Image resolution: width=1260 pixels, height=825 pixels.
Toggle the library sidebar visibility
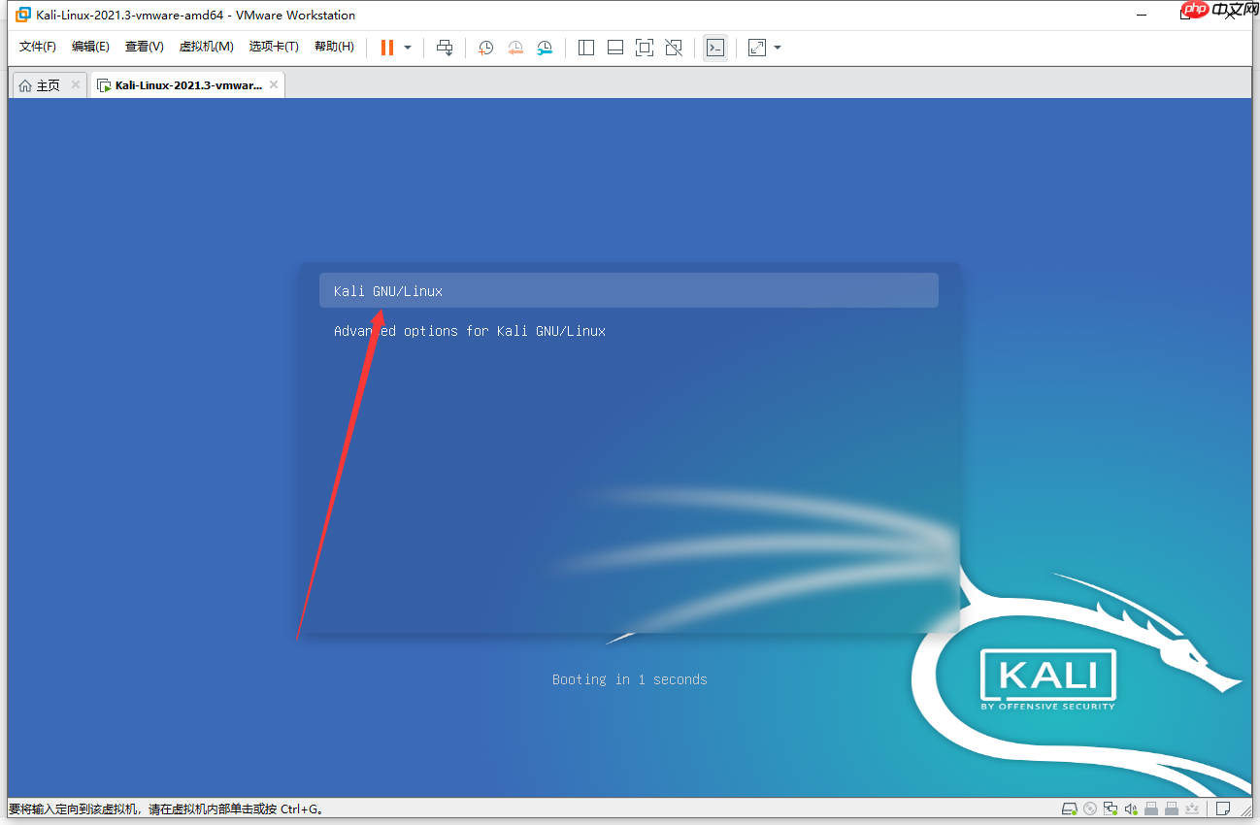585,47
